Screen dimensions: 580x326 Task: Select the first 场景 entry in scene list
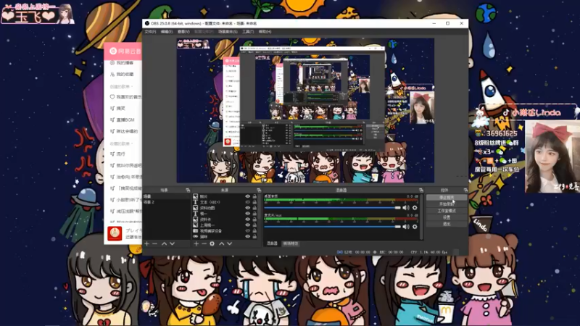click(167, 196)
